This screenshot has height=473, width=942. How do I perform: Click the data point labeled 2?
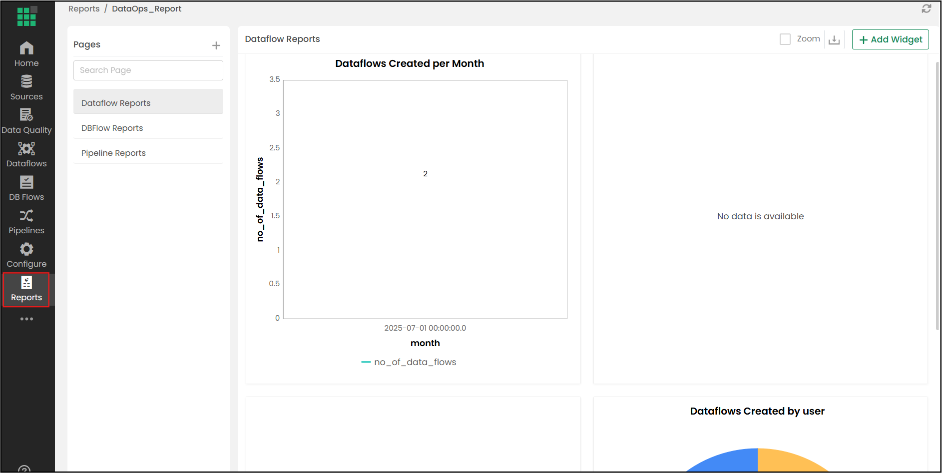426,174
